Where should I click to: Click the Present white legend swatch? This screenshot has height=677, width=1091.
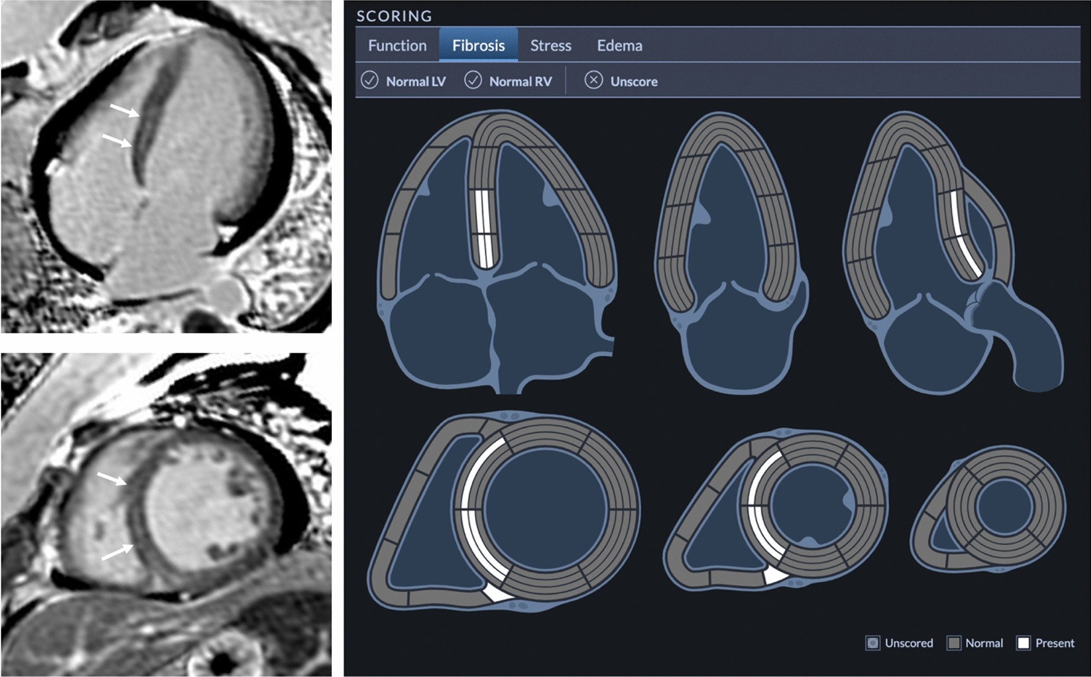point(1023,643)
